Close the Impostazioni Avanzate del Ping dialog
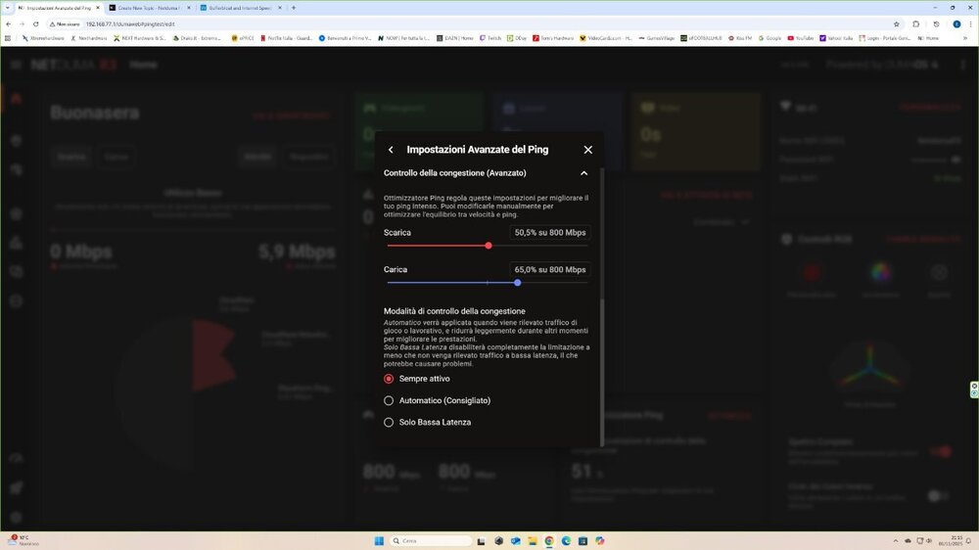Screen dimensions: 979x550 [587, 150]
